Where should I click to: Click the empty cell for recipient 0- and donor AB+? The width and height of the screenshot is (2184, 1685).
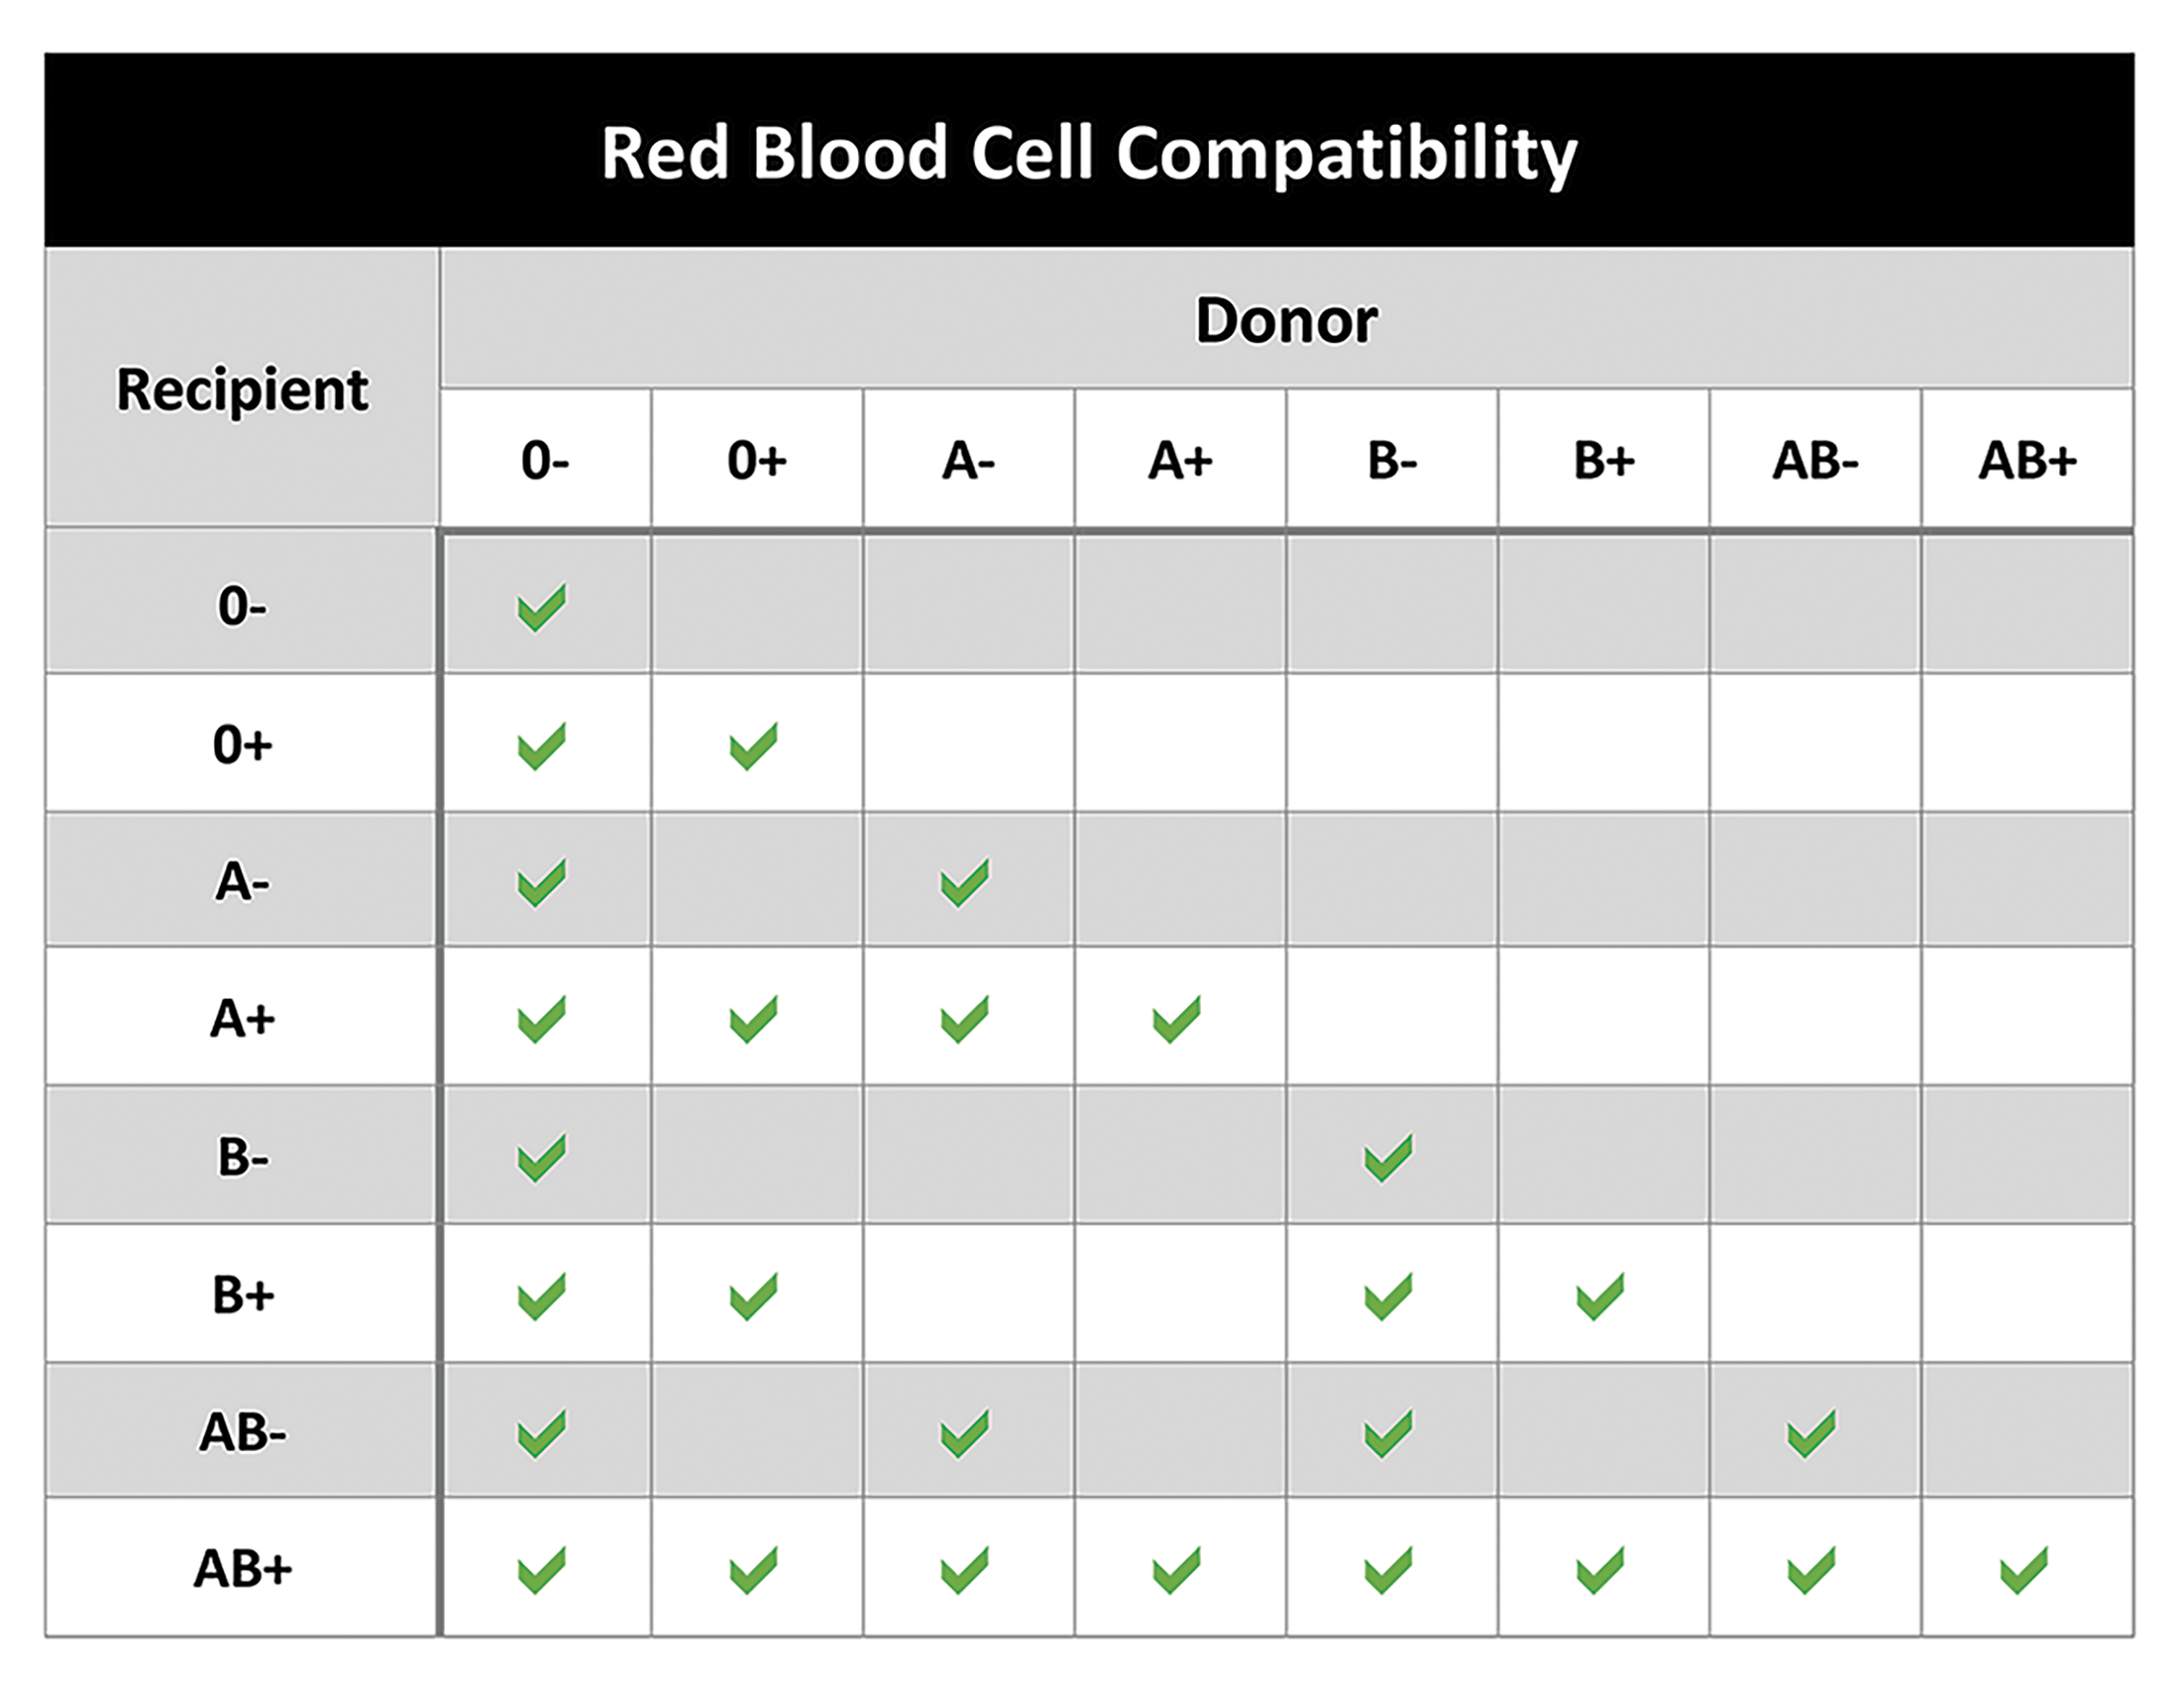pyautogui.click(x=2026, y=605)
